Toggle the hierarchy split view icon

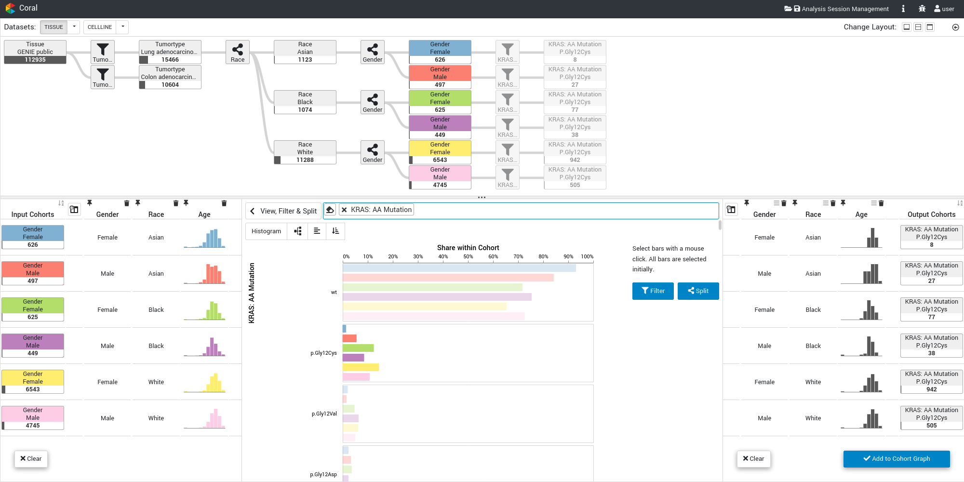coord(298,231)
